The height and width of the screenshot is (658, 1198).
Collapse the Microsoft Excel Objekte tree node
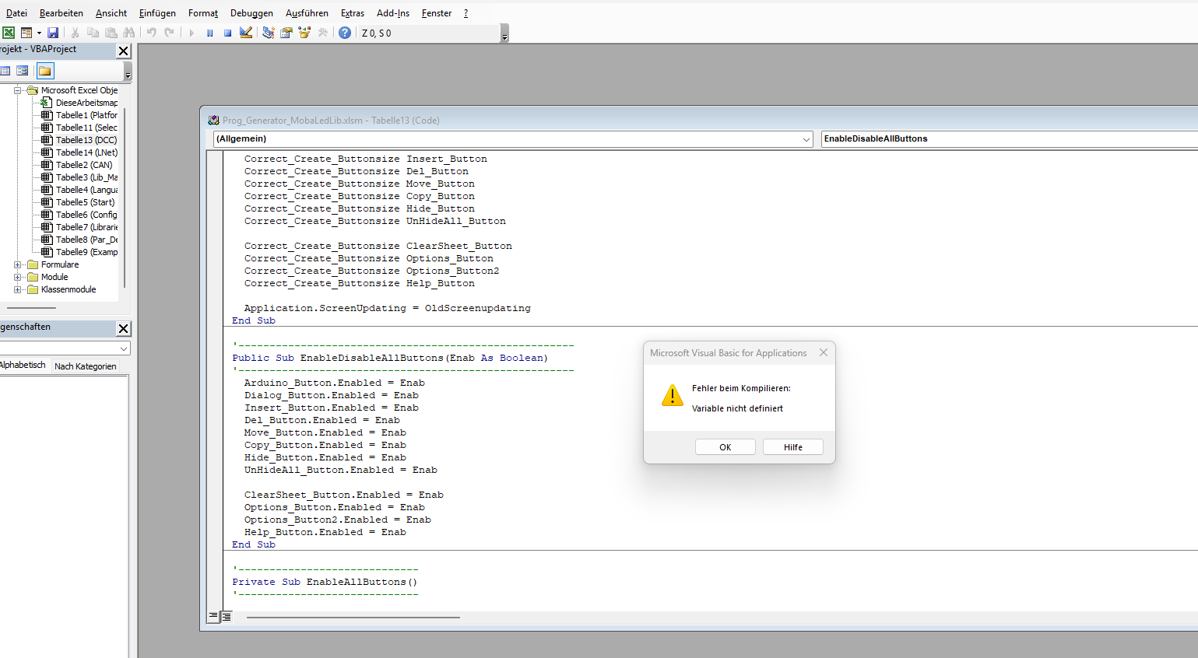(18, 90)
